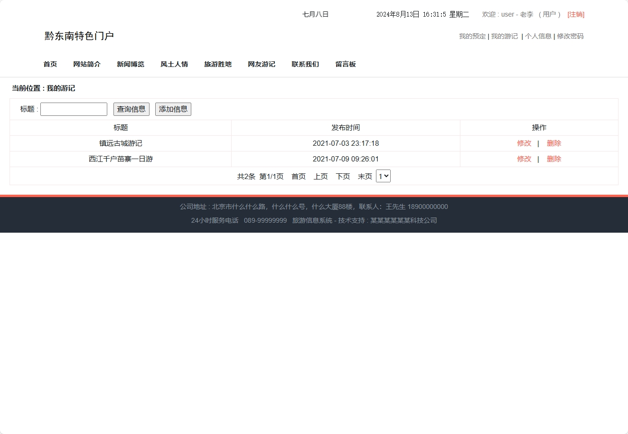Click the 修改密码 link
Image resolution: width=628 pixels, height=434 pixels.
(x=570, y=36)
